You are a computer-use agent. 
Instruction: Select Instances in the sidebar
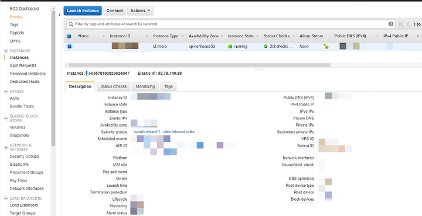(x=19, y=58)
